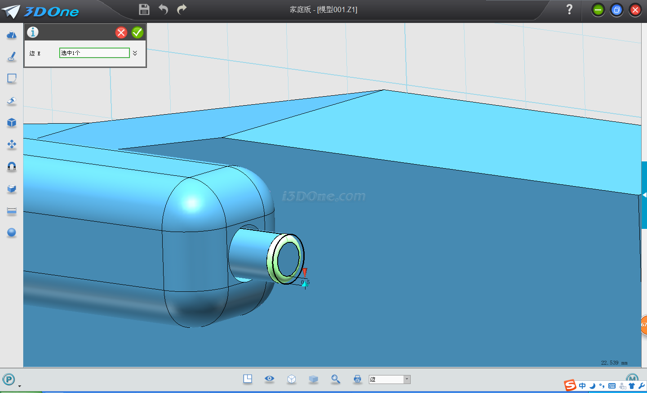This screenshot has width=647, height=393.
Task: Toggle wireframe cube display mode
Action: 292,379
